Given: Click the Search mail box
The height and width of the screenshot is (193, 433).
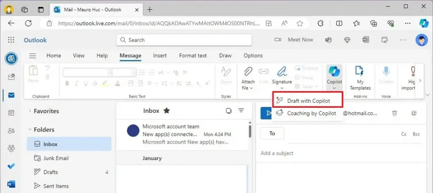Looking at the screenshot, I should tap(184, 40).
